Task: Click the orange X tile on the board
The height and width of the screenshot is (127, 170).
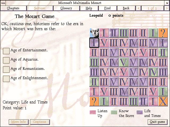Action: point(163,101)
